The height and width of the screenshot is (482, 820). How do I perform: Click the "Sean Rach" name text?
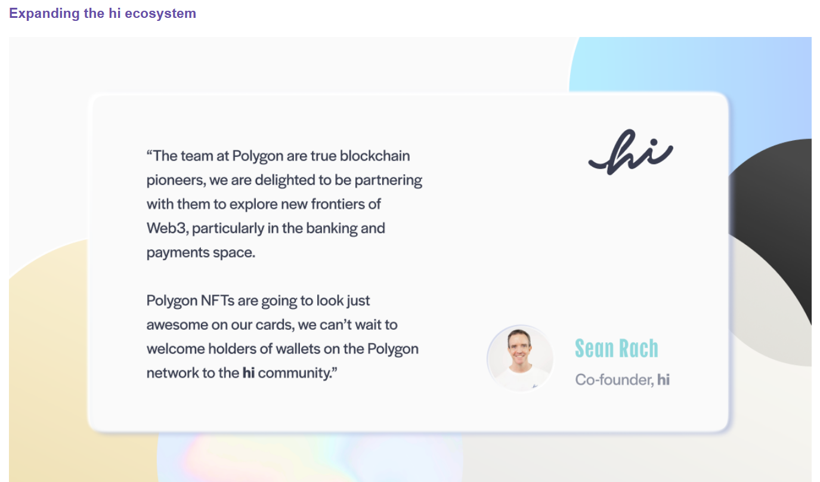(617, 348)
